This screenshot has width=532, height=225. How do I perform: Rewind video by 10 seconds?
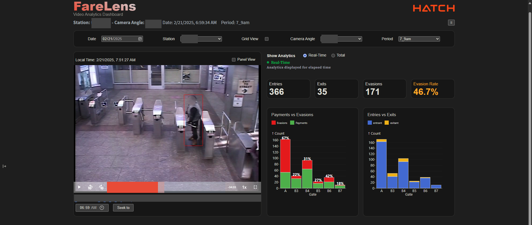(90, 187)
